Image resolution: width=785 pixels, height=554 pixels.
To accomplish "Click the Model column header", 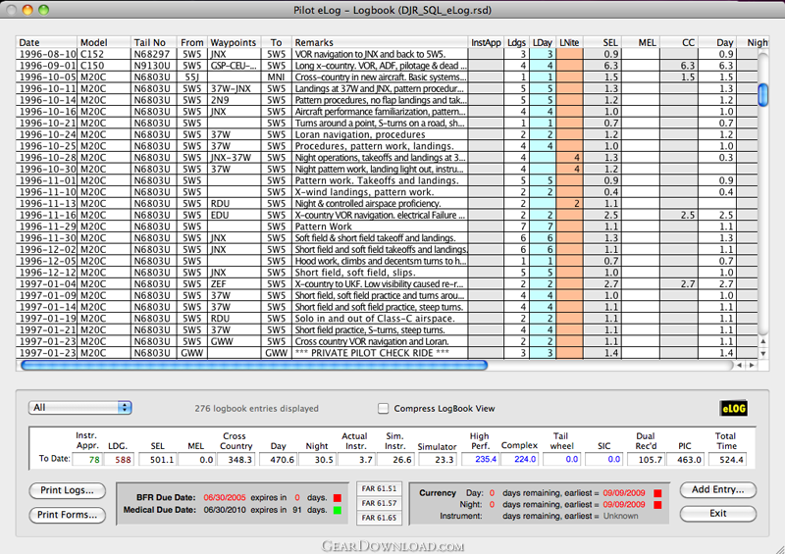I will (104, 42).
